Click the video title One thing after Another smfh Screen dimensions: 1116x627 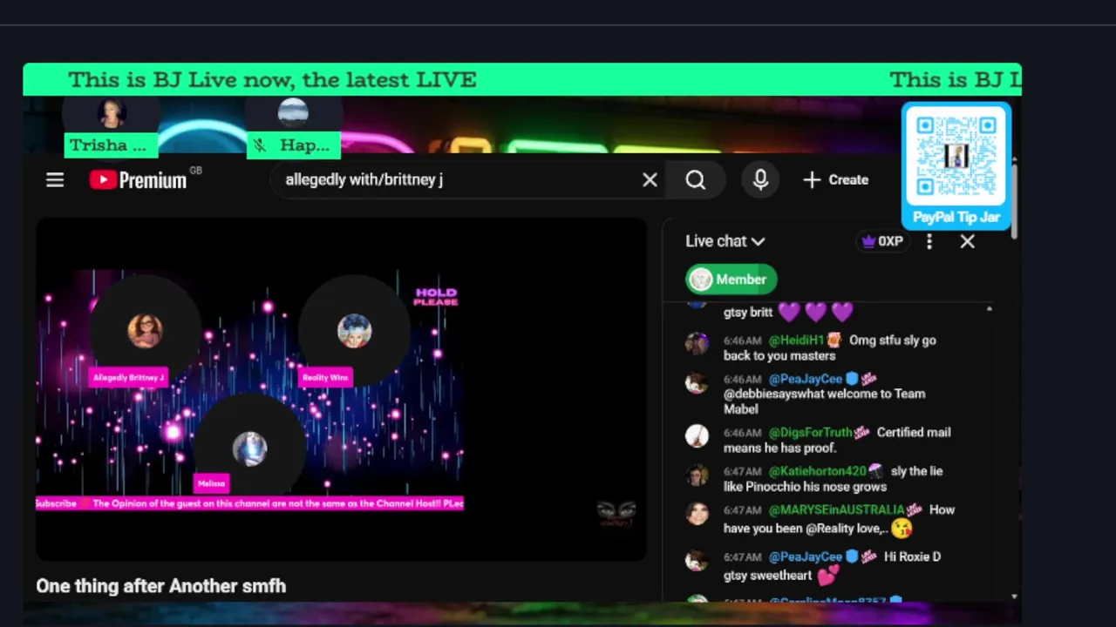tap(161, 586)
